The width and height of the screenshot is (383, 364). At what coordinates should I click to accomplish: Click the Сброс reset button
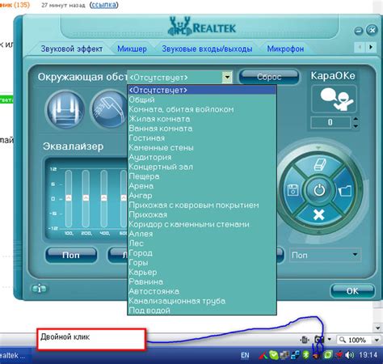(x=269, y=77)
